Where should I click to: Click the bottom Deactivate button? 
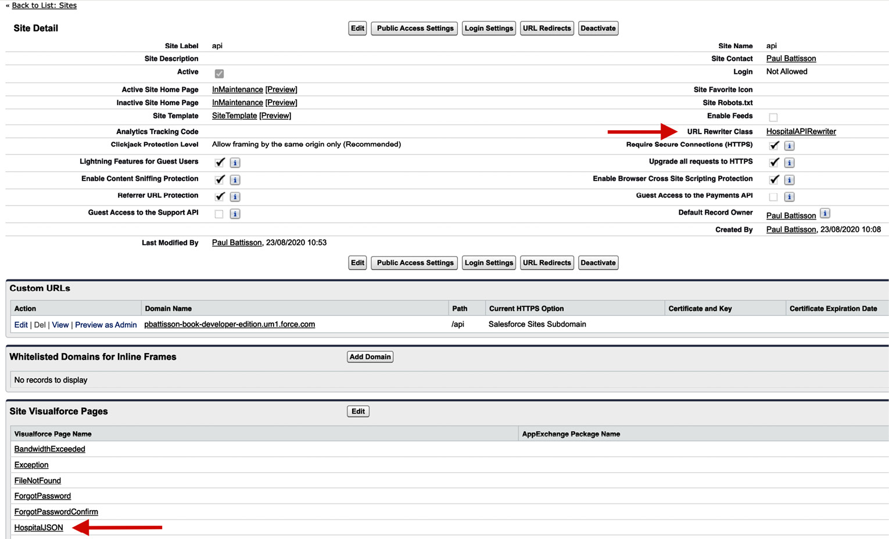tap(598, 263)
